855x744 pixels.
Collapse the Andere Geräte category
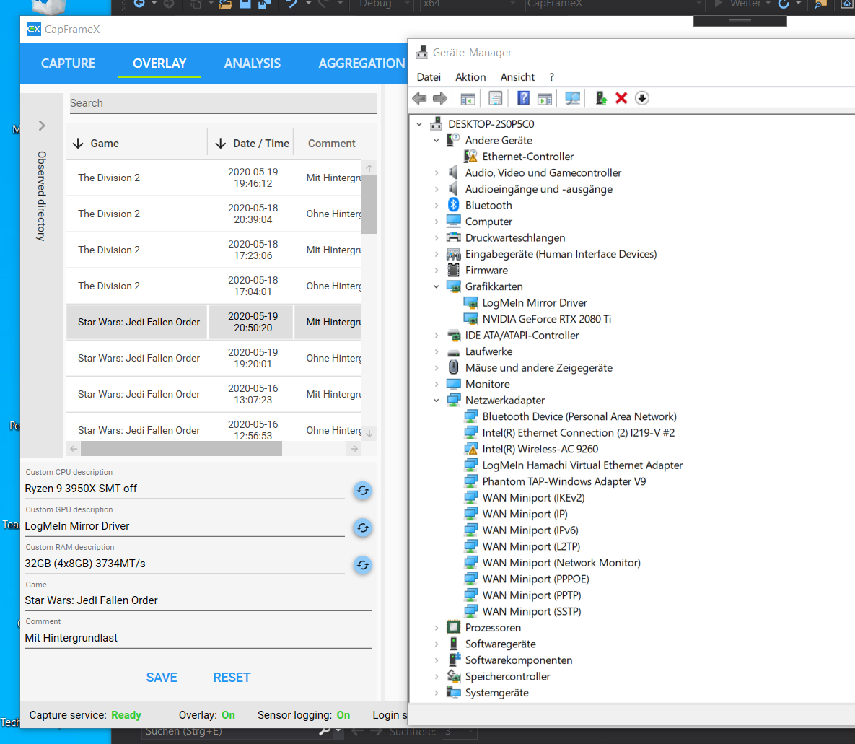437,141
